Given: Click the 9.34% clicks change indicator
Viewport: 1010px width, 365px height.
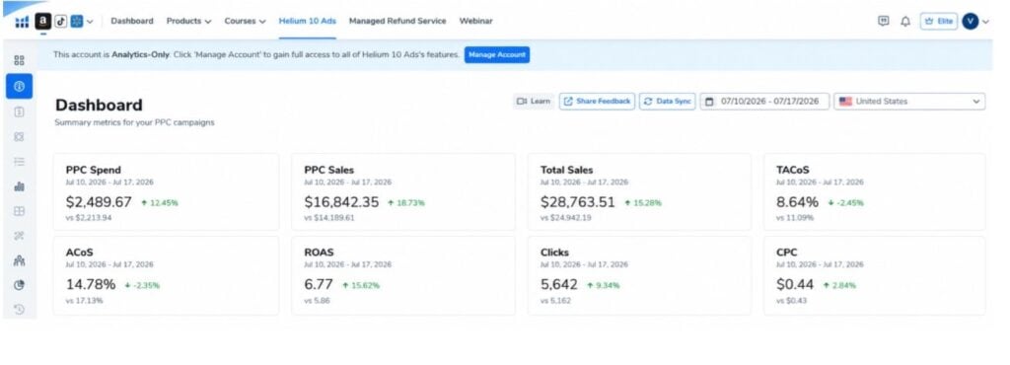Looking at the screenshot, I should [x=603, y=285].
